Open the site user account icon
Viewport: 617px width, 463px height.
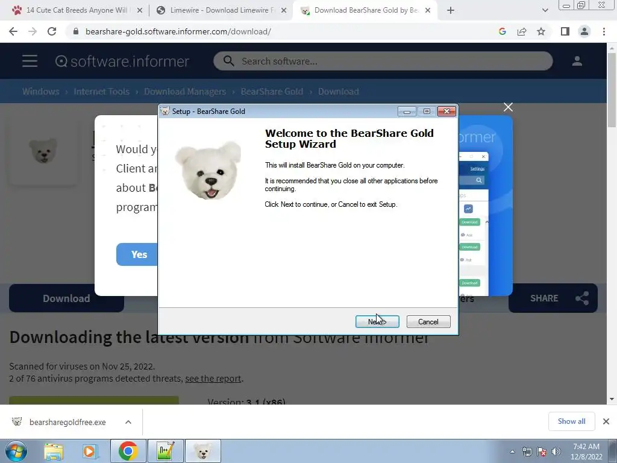pyautogui.click(x=577, y=61)
